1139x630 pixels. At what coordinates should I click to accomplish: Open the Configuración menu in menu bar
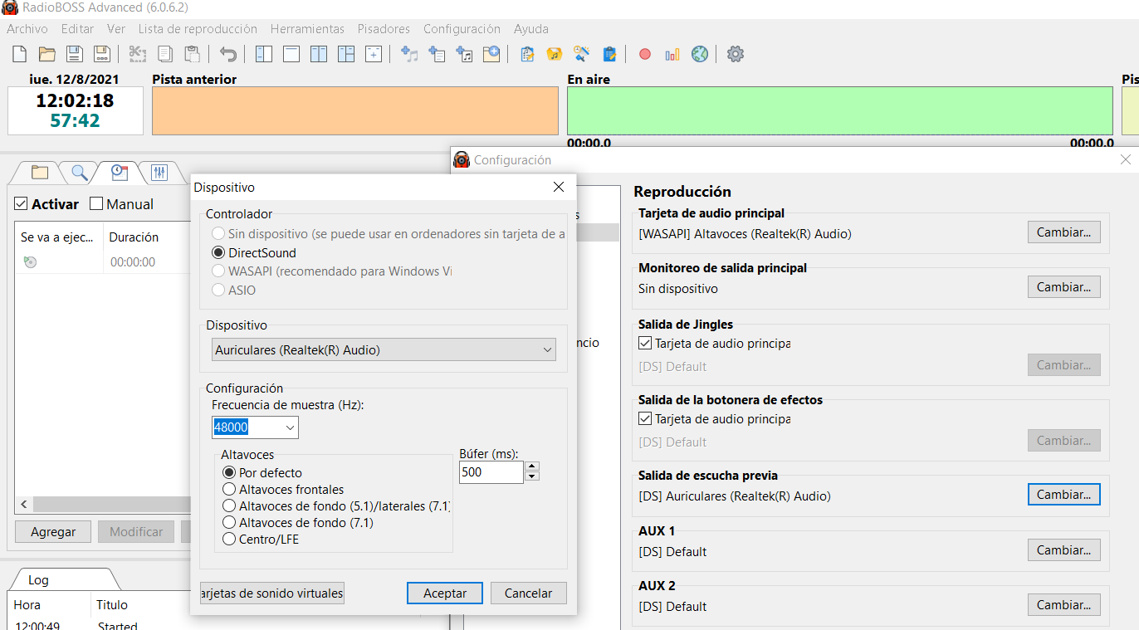[x=462, y=29]
